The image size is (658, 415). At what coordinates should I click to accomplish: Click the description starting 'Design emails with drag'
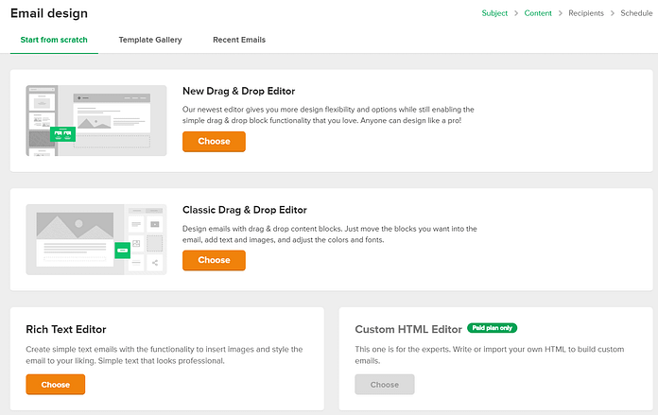click(x=329, y=234)
